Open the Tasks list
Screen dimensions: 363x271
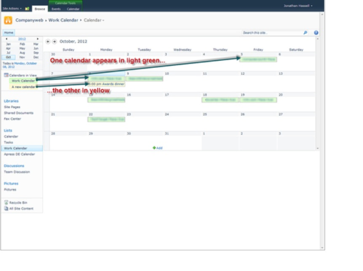coord(8,142)
